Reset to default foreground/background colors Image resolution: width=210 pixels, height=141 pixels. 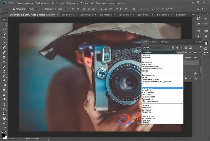2,132
